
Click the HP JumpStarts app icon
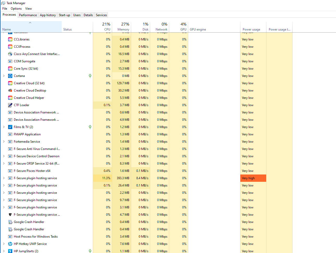tap(10, 251)
